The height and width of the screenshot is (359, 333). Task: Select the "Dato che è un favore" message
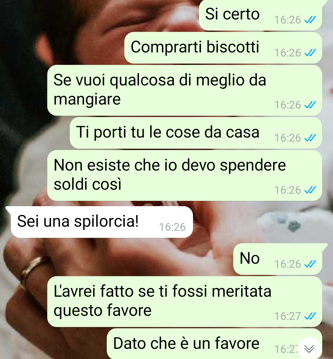click(x=215, y=344)
